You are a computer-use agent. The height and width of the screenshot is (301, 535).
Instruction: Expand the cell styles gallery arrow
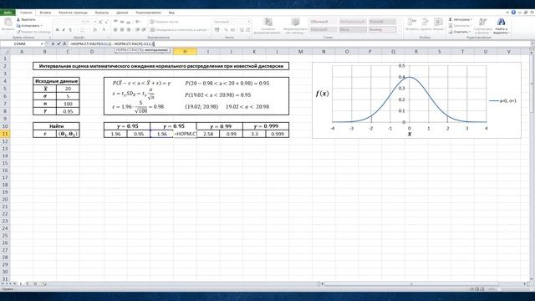(x=399, y=31)
